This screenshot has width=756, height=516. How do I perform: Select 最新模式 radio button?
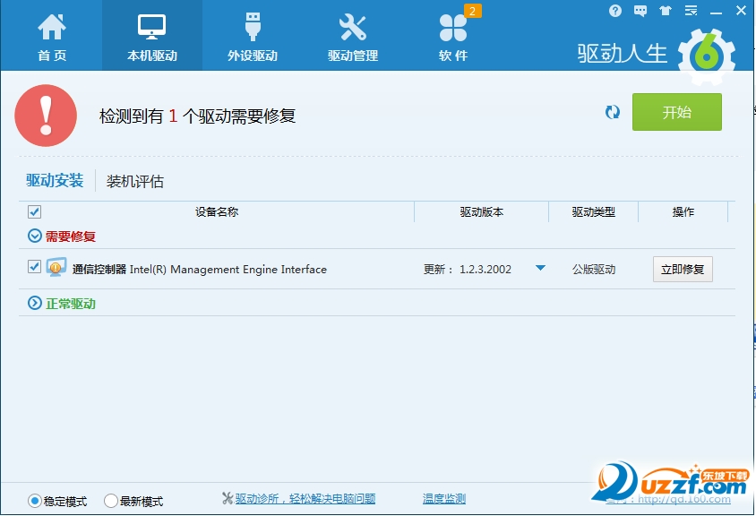112,501
